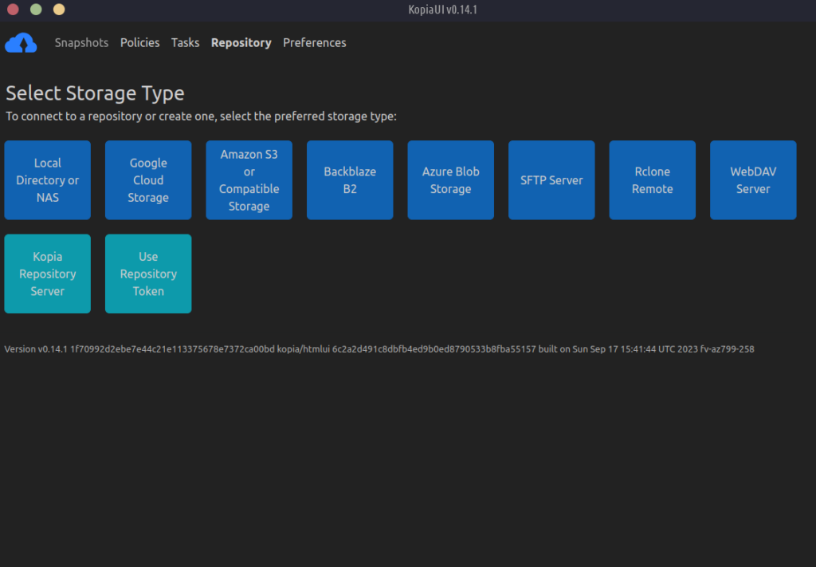This screenshot has height=567, width=816.
Task: Click the green window control button
Action: [36, 10]
